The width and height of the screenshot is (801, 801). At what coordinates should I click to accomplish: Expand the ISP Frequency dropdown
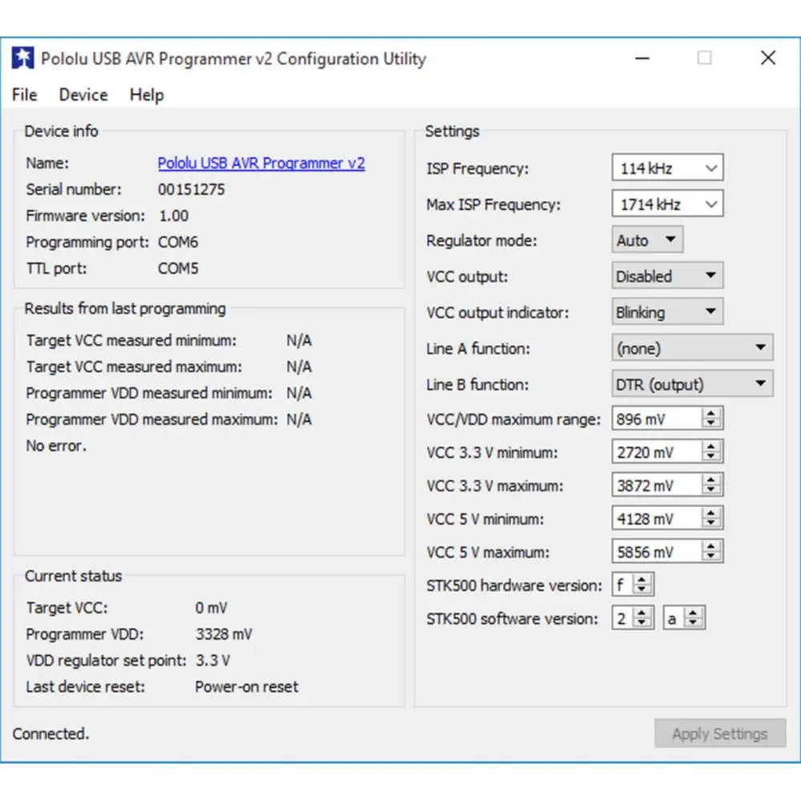[667, 168]
